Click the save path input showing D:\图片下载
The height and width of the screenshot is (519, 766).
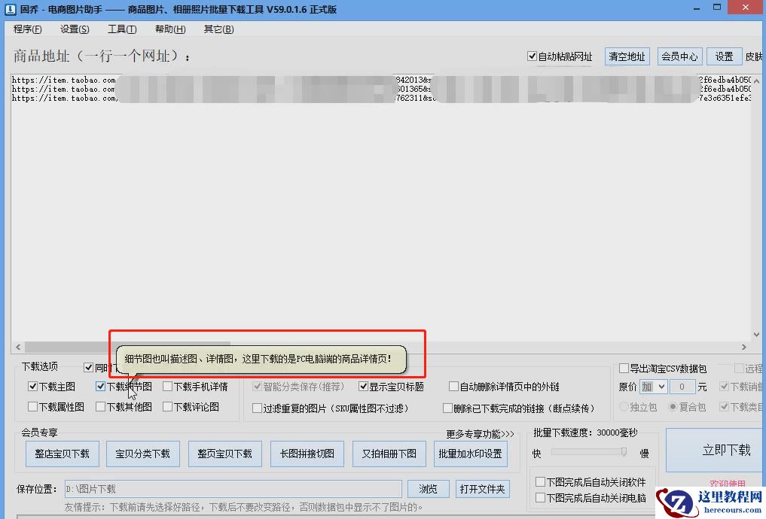pos(226,488)
